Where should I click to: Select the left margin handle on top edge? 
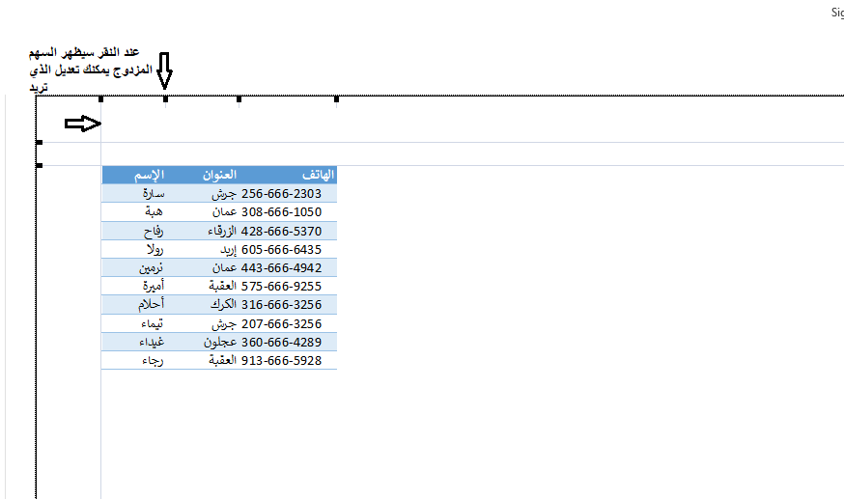click(100, 99)
